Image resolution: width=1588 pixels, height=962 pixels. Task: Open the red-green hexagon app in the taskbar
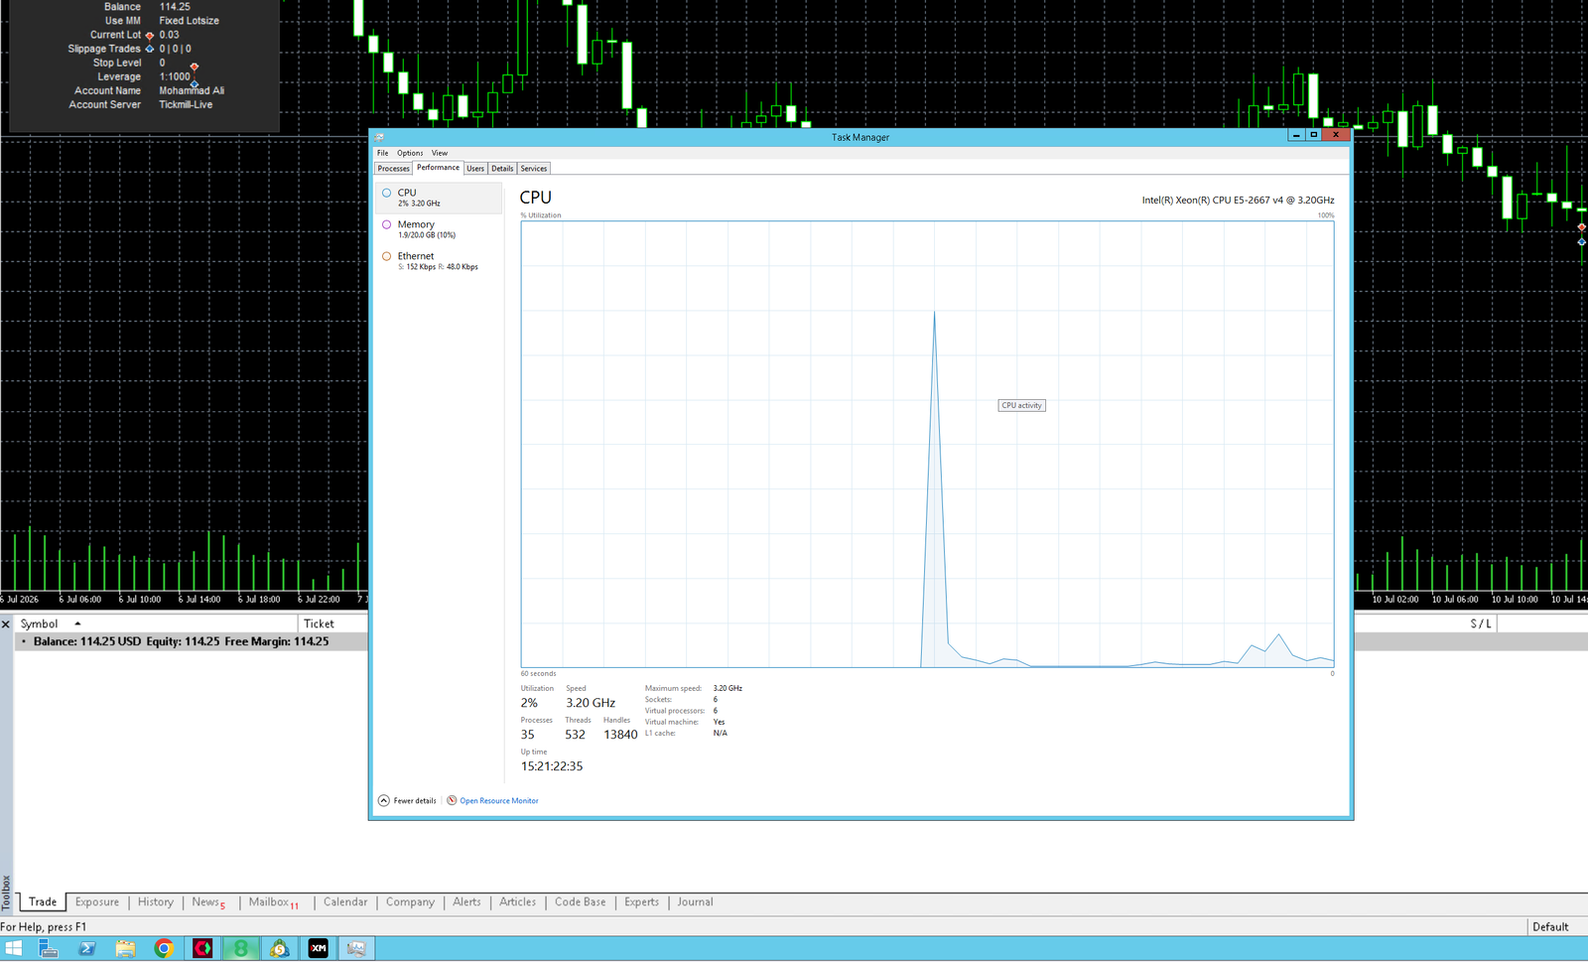tap(202, 949)
